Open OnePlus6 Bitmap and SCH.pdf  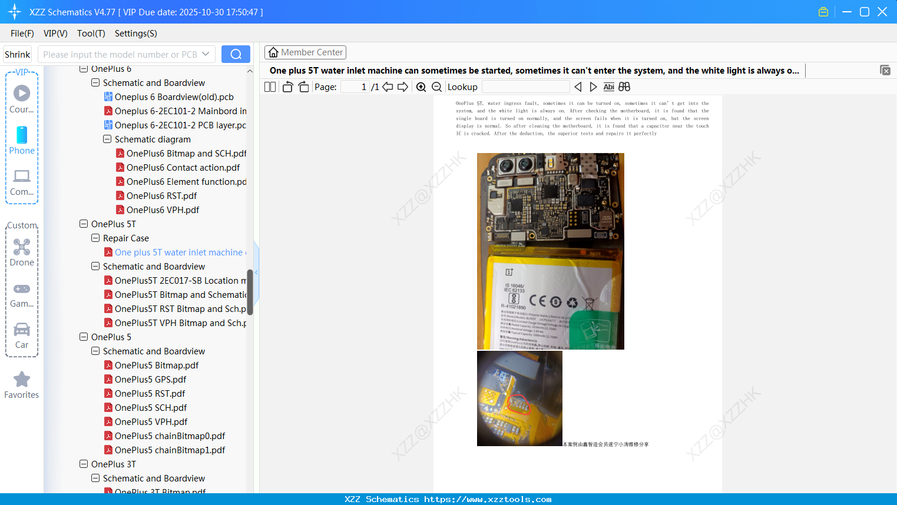point(181,154)
